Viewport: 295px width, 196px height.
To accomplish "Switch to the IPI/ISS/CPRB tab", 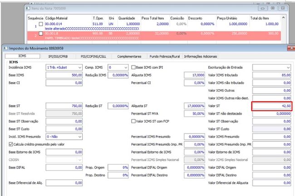I will 58,56.
